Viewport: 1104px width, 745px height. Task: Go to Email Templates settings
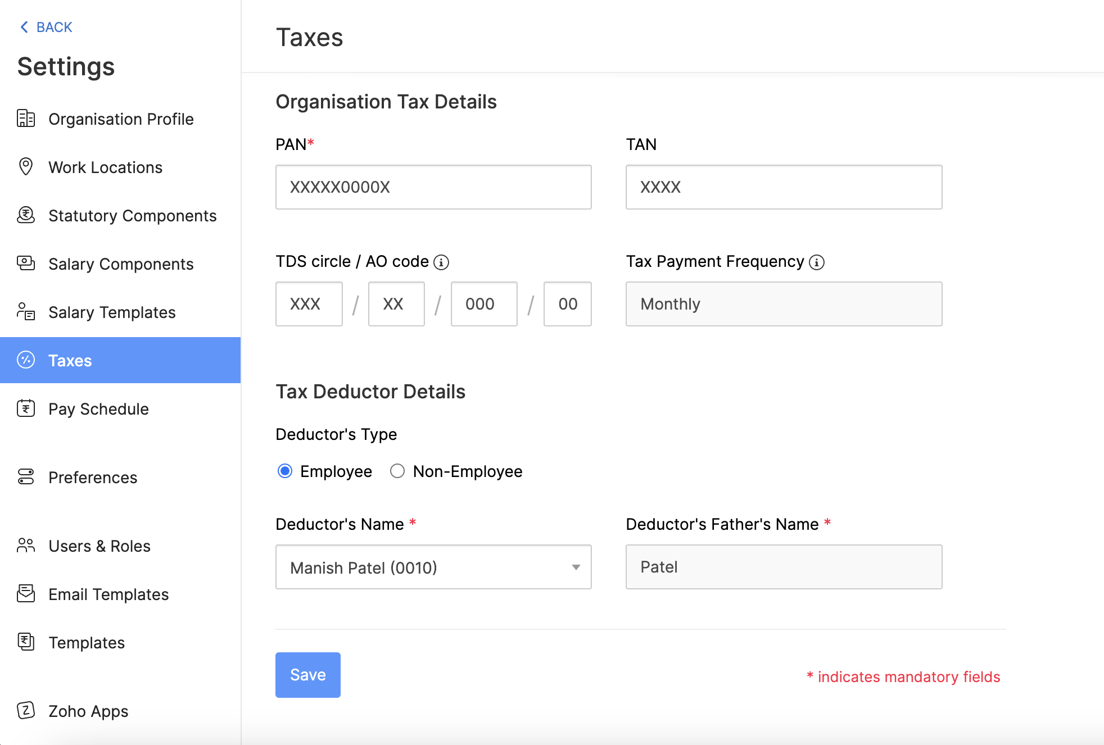(108, 594)
